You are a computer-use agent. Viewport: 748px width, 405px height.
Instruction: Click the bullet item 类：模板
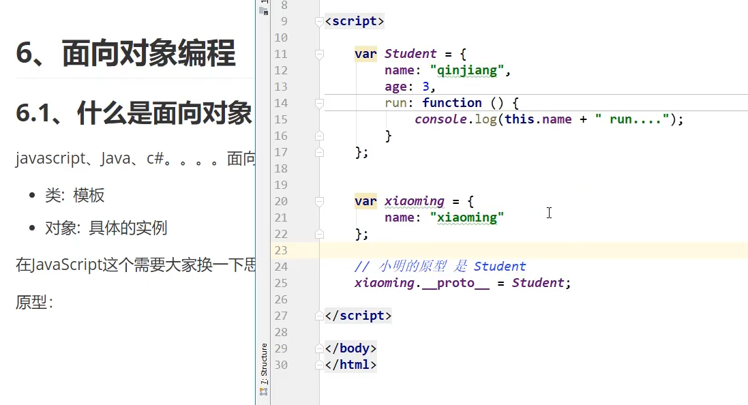(74, 195)
